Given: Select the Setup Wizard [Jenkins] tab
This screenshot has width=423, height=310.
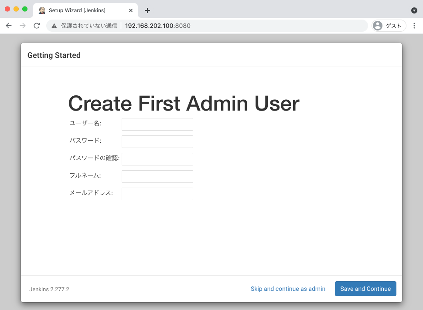Looking at the screenshot, I should click(83, 10).
